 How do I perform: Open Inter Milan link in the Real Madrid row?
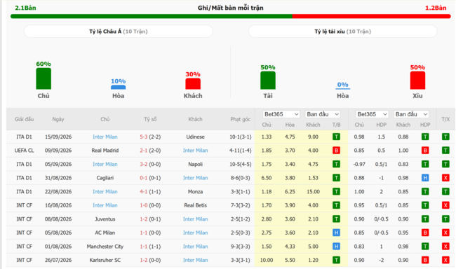click(196, 151)
